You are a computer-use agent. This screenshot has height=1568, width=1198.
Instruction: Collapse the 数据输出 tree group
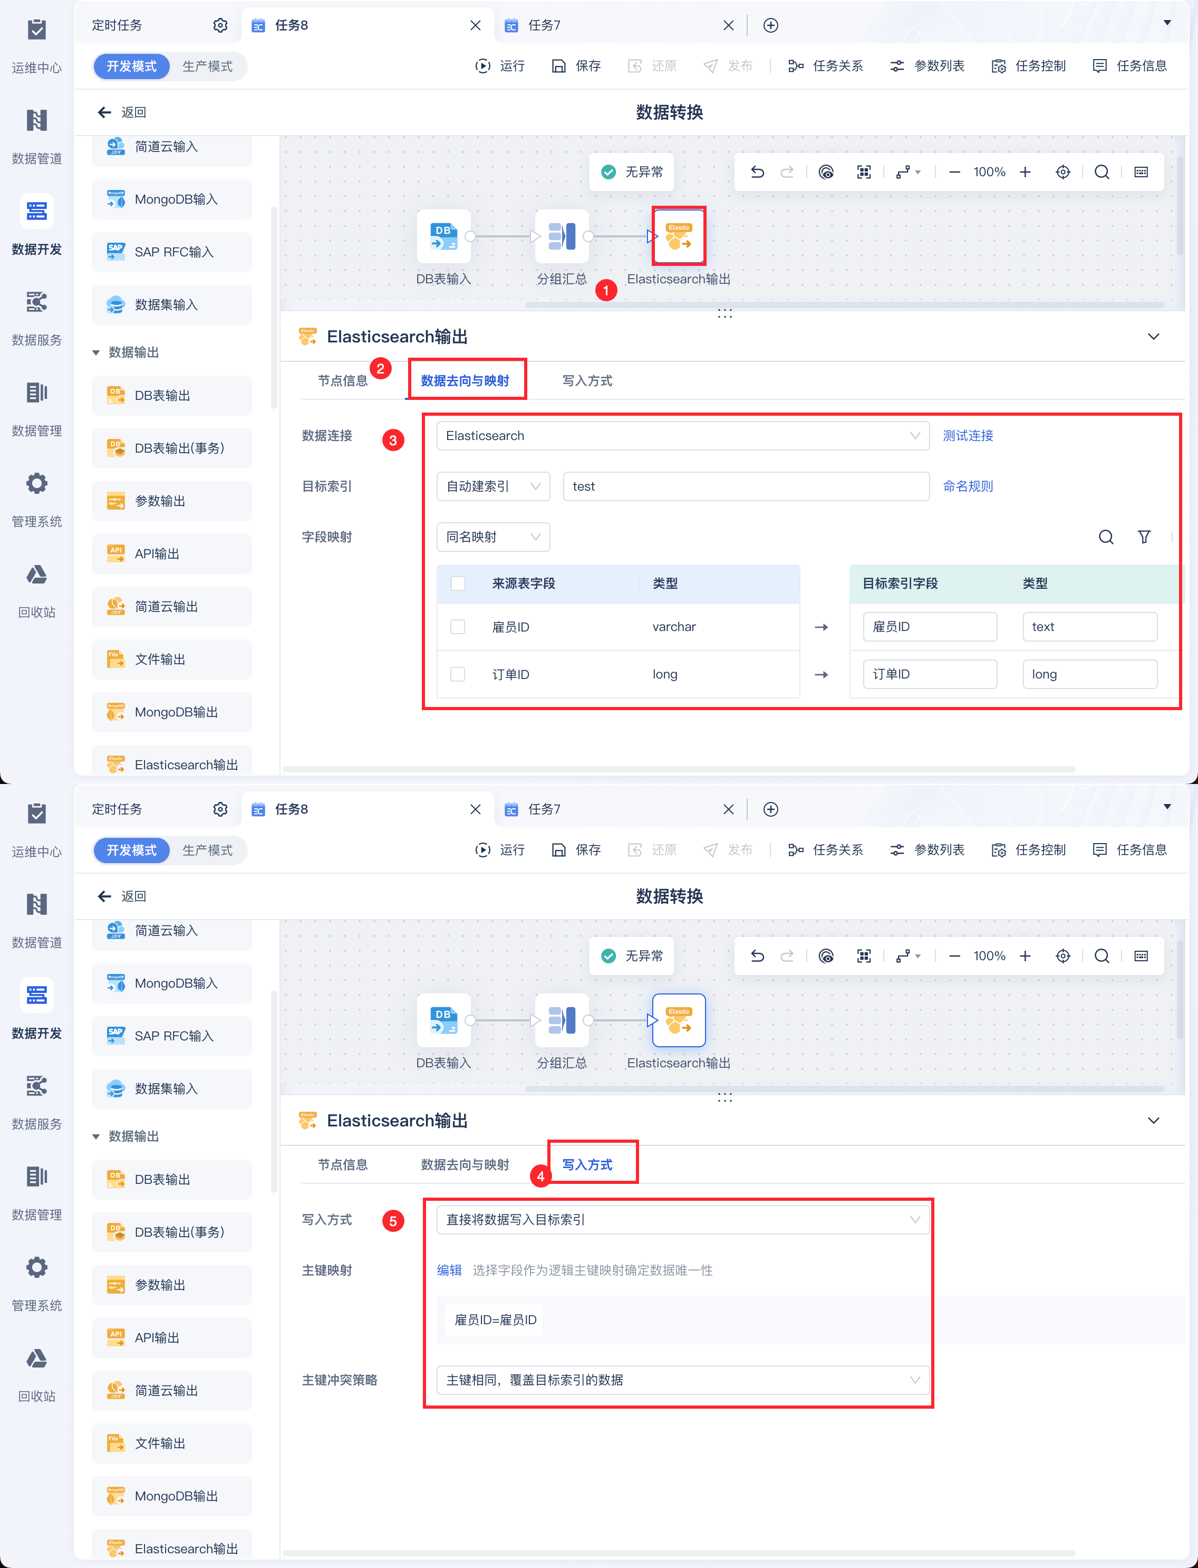(x=96, y=352)
